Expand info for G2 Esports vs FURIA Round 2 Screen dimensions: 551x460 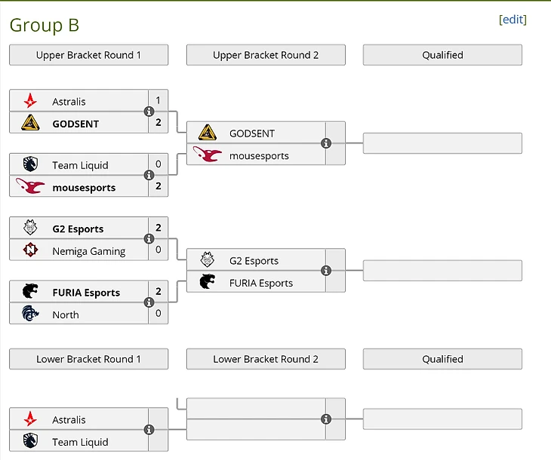326,271
